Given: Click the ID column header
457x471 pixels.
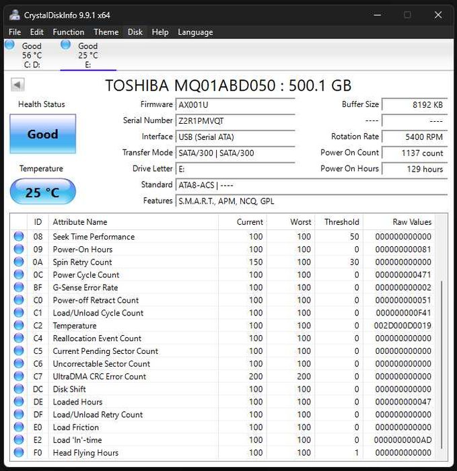Looking at the screenshot, I should click(x=38, y=222).
